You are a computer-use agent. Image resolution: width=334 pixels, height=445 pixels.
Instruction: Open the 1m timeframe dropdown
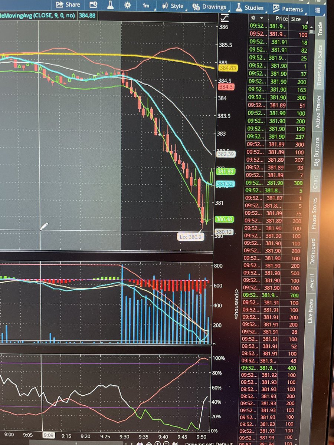[145, 6]
